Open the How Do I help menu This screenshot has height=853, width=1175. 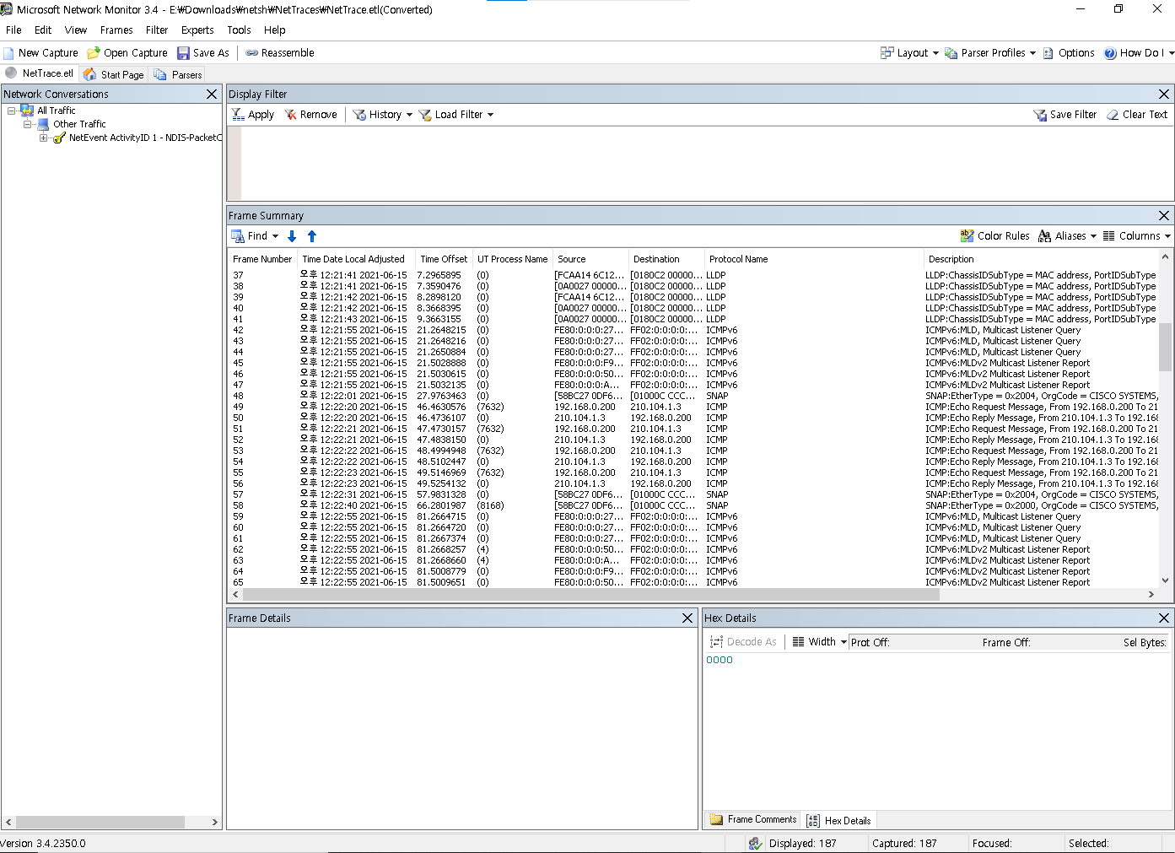[1139, 52]
